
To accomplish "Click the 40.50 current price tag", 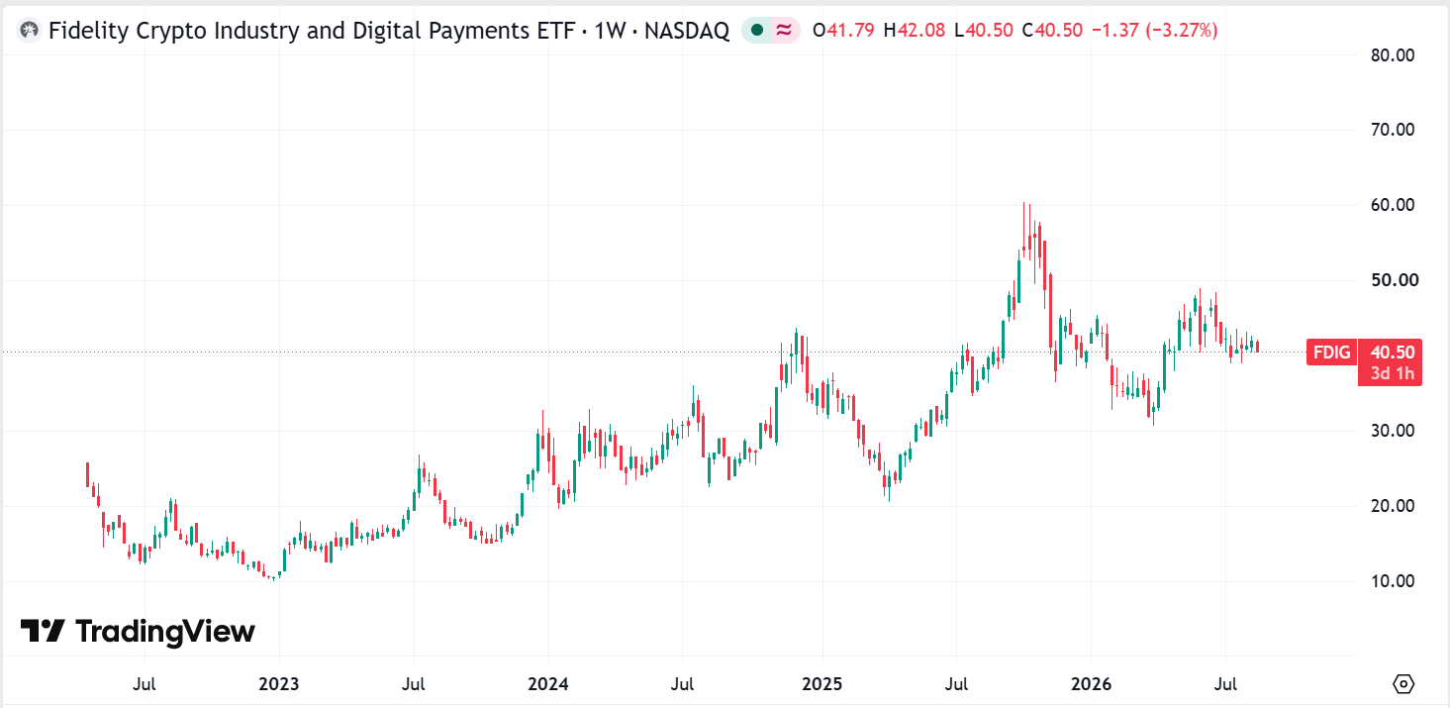I will coord(1391,352).
